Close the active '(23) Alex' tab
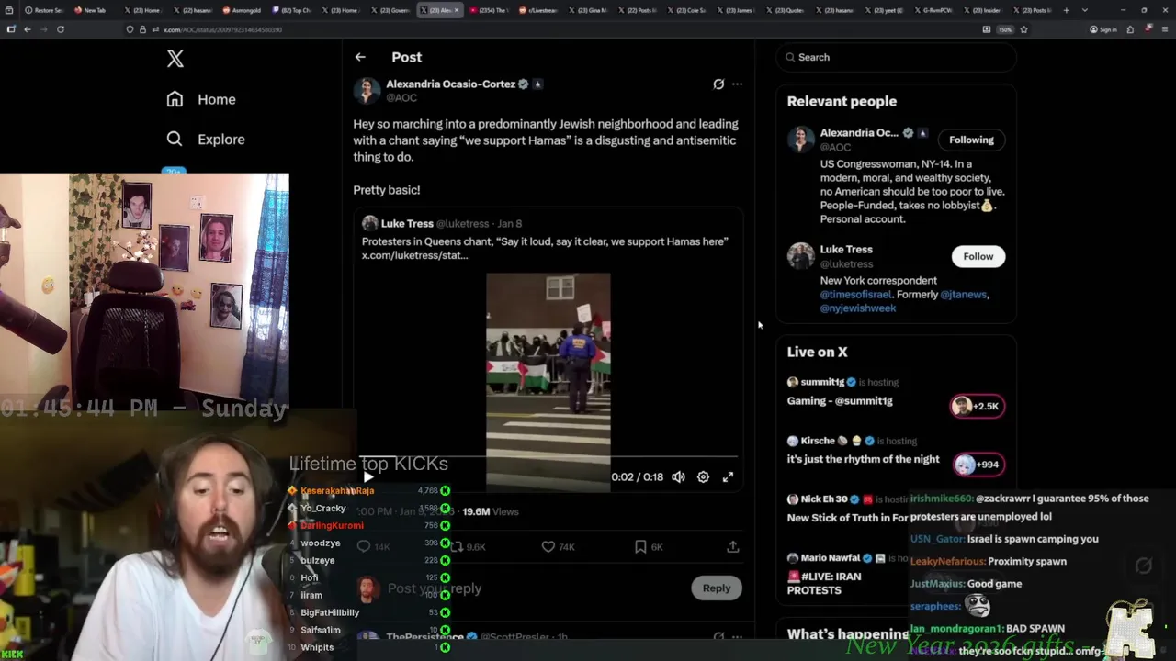 point(457,10)
